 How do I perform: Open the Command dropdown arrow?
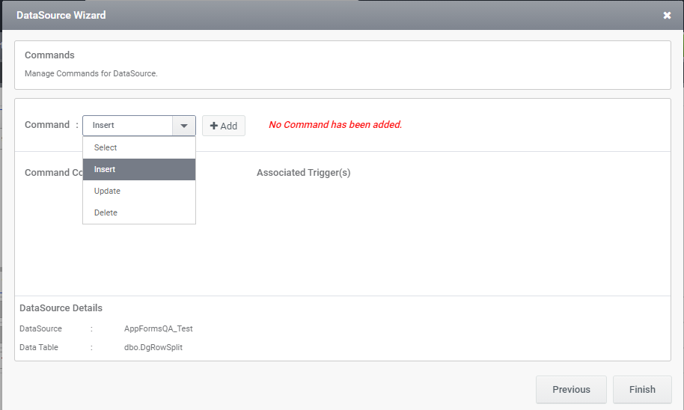[184, 126]
